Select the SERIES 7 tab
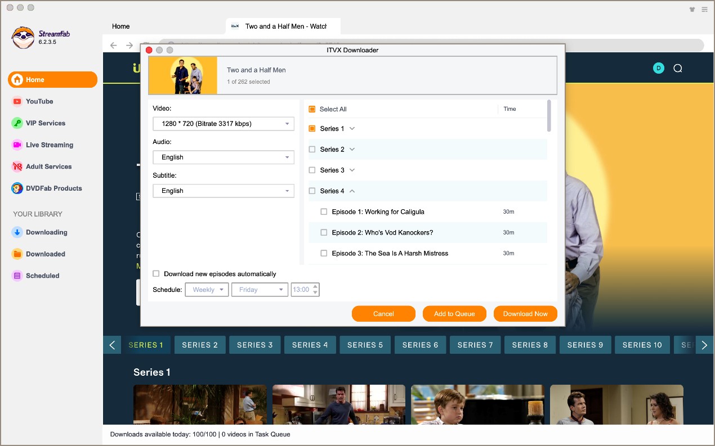The width and height of the screenshot is (715, 446). (x=475, y=345)
